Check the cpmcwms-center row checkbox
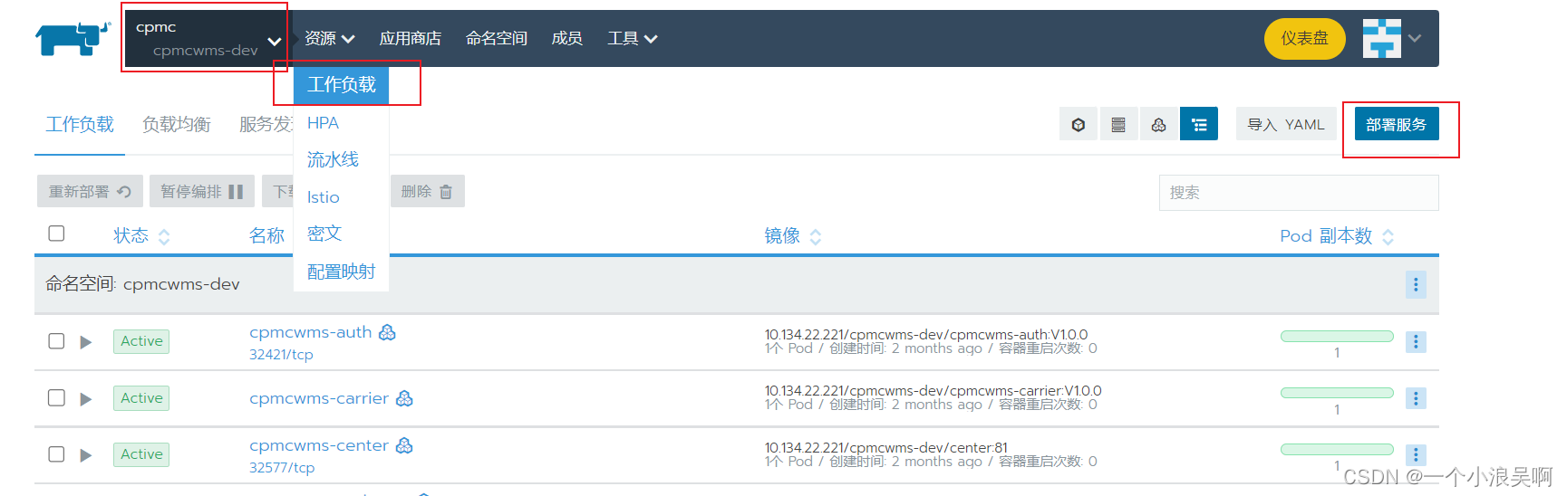Viewport: 1567px width, 496px height. (x=56, y=454)
